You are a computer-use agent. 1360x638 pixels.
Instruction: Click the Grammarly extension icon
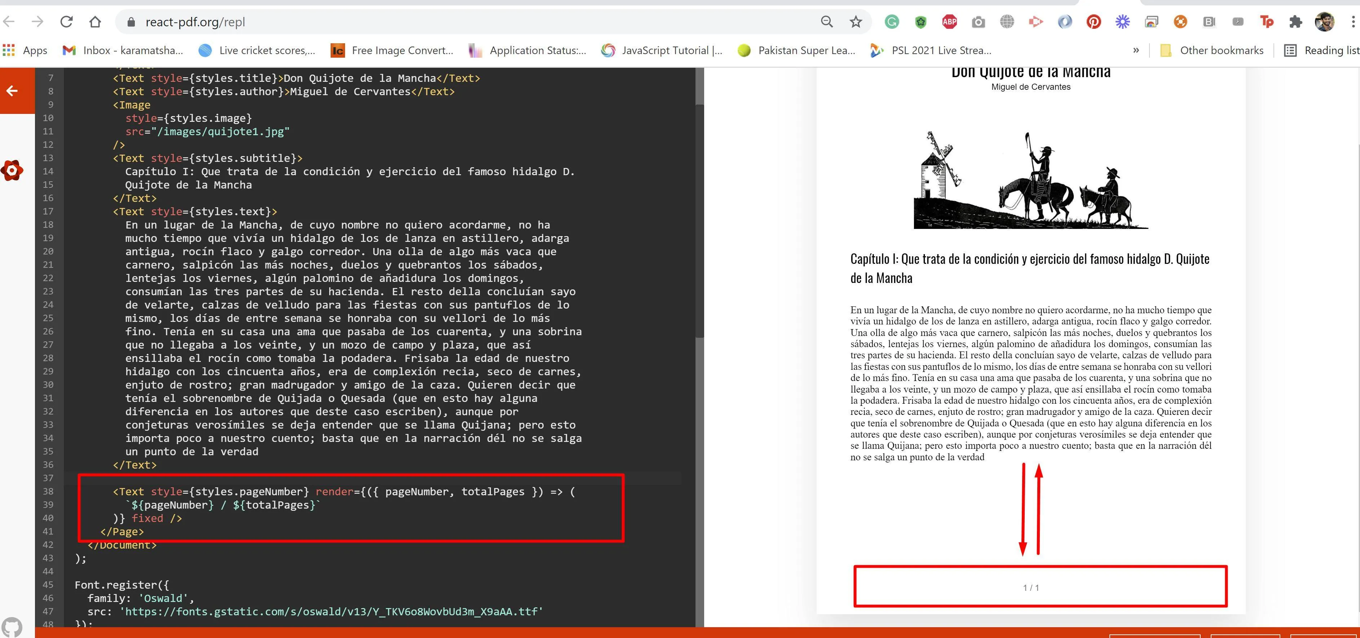[892, 22]
